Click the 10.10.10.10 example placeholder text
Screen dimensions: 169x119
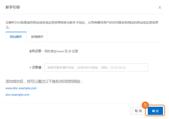coord(118,68)
